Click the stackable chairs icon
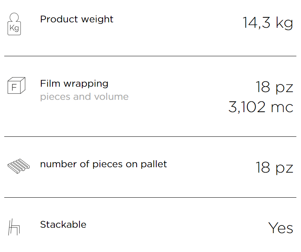The width and height of the screenshot is (301, 252). [14, 227]
